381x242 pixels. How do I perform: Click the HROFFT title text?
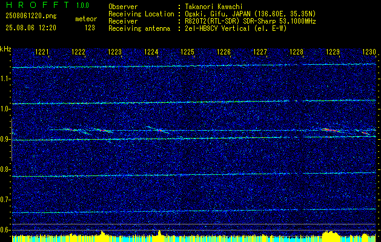tap(38, 5)
